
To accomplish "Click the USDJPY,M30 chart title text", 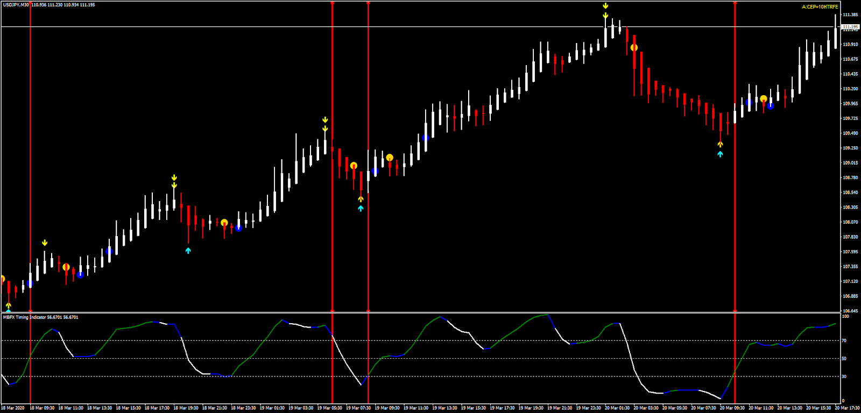I will tap(16, 5).
